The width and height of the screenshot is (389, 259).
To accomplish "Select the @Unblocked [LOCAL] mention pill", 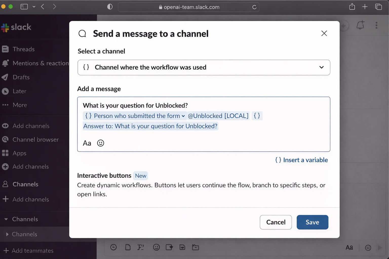I will pos(218,116).
